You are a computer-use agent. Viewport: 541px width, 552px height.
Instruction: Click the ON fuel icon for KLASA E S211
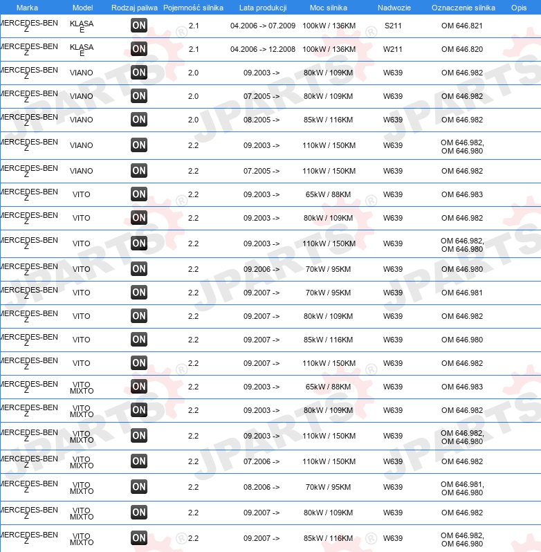(138, 26)
